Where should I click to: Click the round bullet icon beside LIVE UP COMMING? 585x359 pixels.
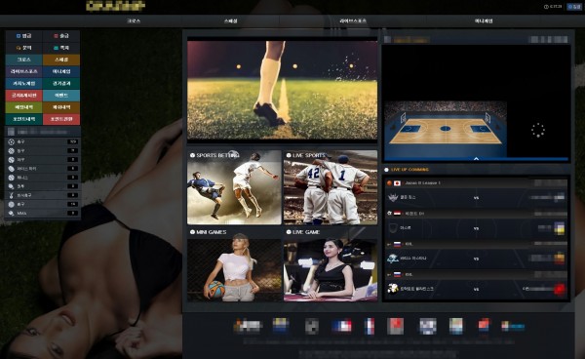(386, 170)
